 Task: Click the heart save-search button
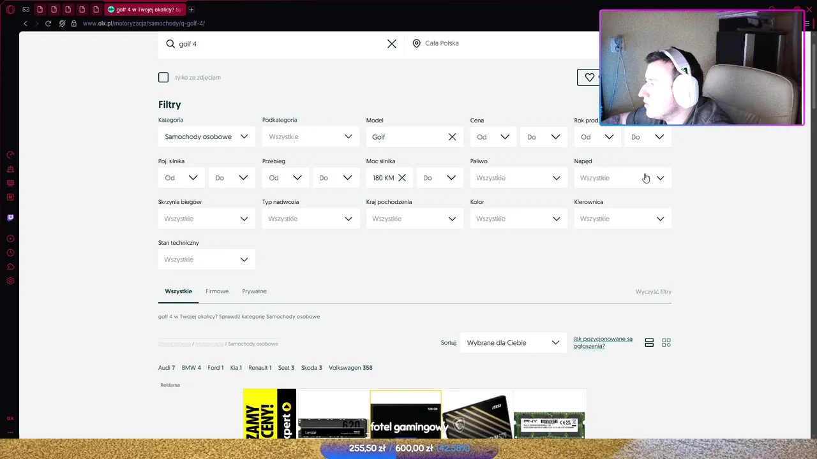589,77
